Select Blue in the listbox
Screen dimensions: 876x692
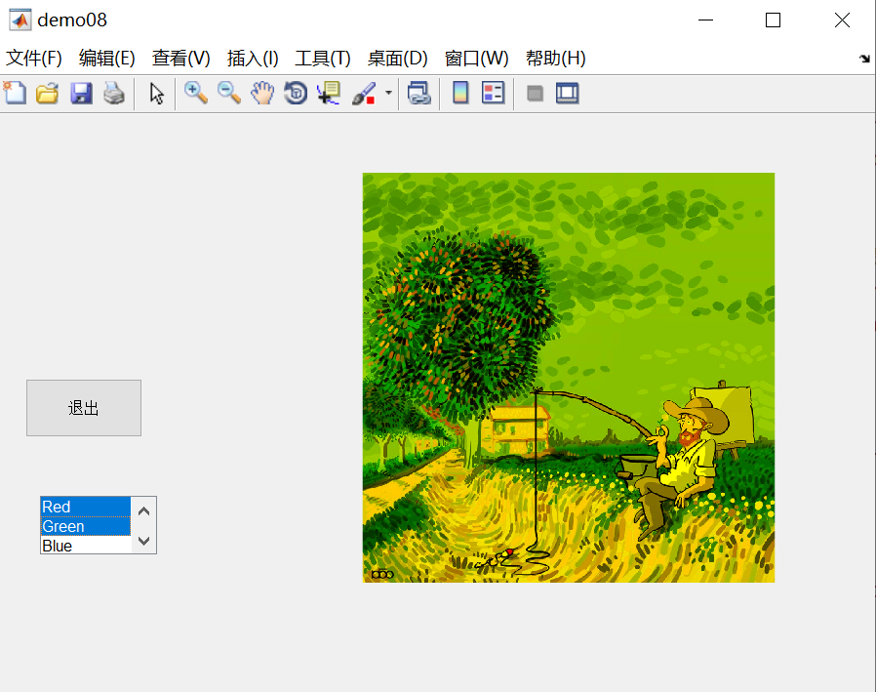click(x=86, y=546)
